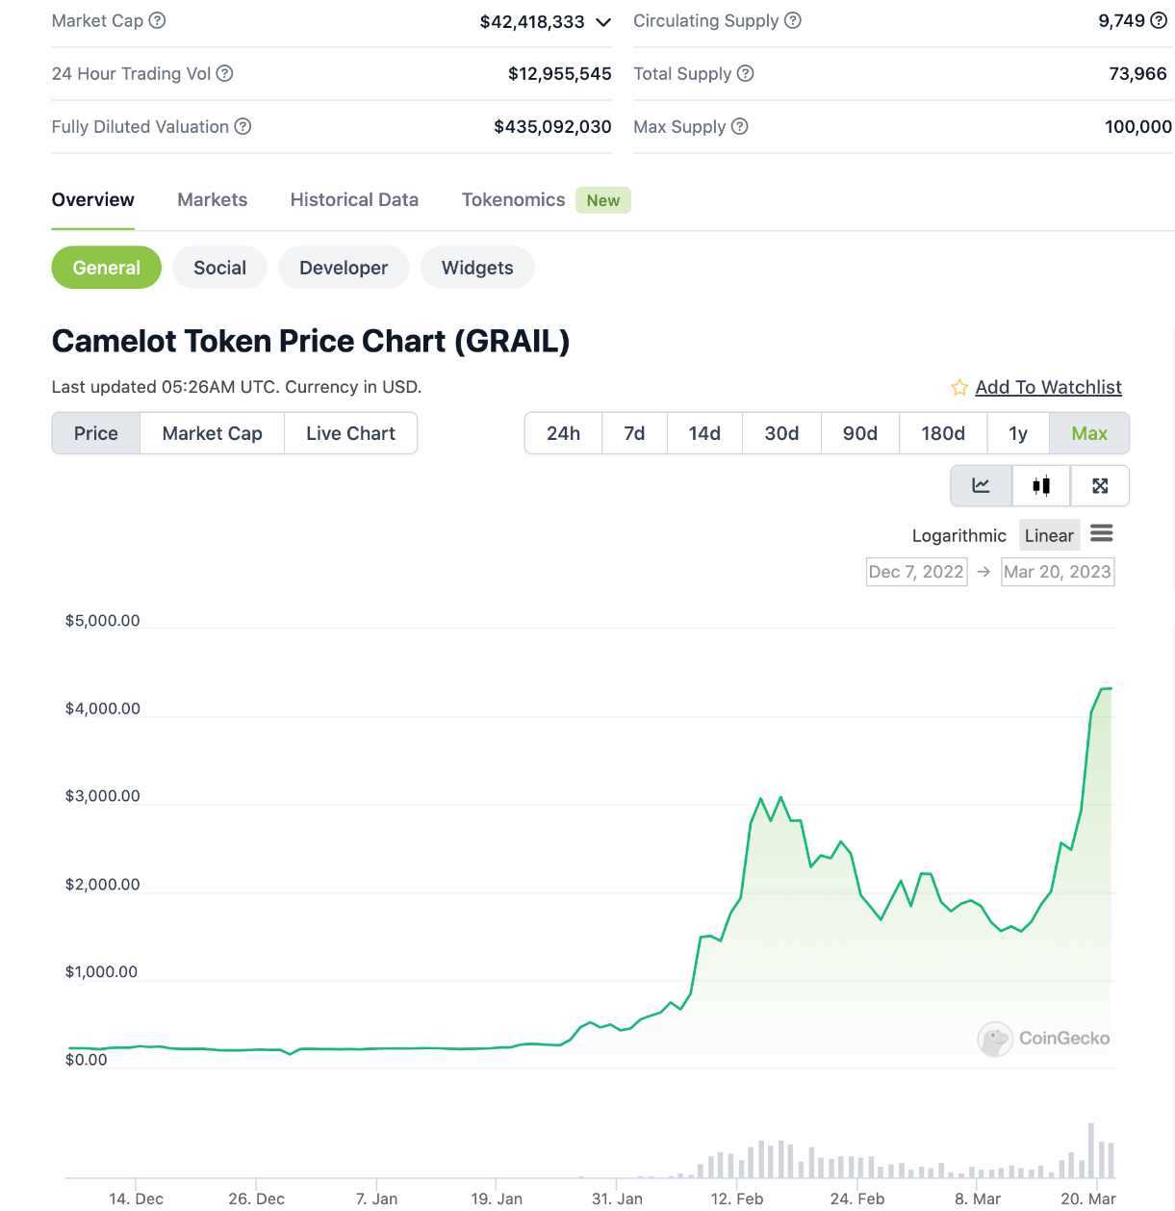Select the Linear scale option
Screen dimensions: 1175x1211
click(x=1048, y=535)
